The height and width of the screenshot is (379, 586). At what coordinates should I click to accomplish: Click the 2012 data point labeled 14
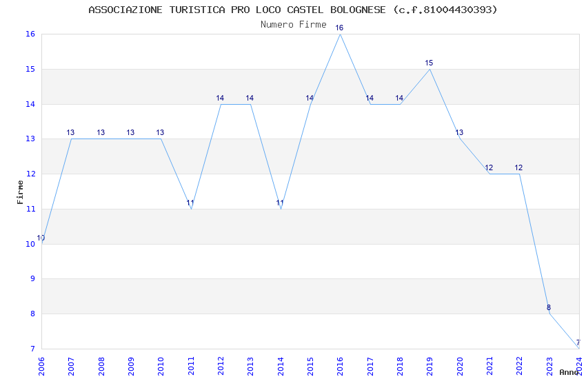click(220, 98)
